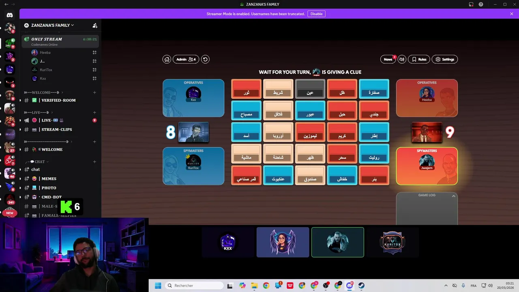Viewport: 519px width, 292px height.
Task: Show hidden system tray icons
Action: coord(446,286)
